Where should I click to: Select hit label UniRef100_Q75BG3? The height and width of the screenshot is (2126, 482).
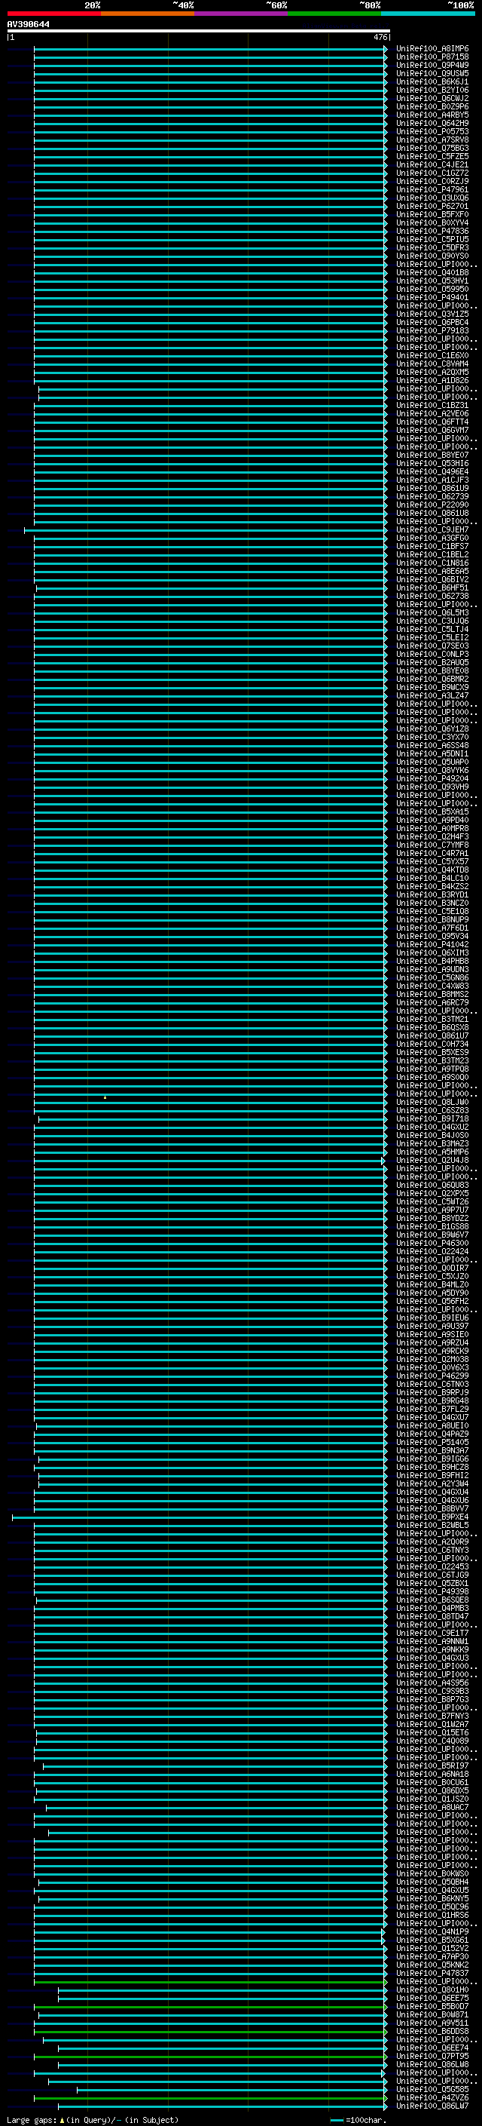pos(432,148)
